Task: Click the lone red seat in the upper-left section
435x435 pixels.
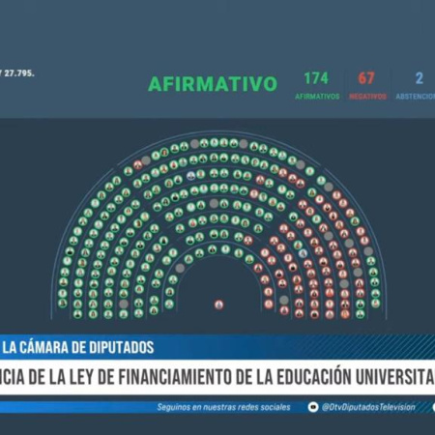Action: coord(138,165)
